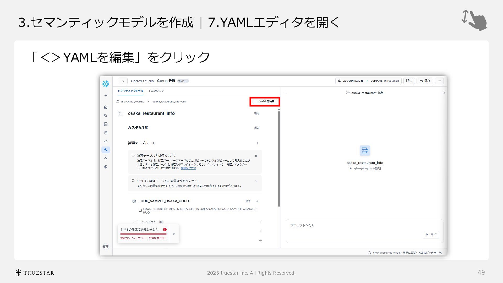Screen dimensions: 503x283
Task: Click the プレビュー badge next to Cortex分析
Action: [x=183, y=81]
